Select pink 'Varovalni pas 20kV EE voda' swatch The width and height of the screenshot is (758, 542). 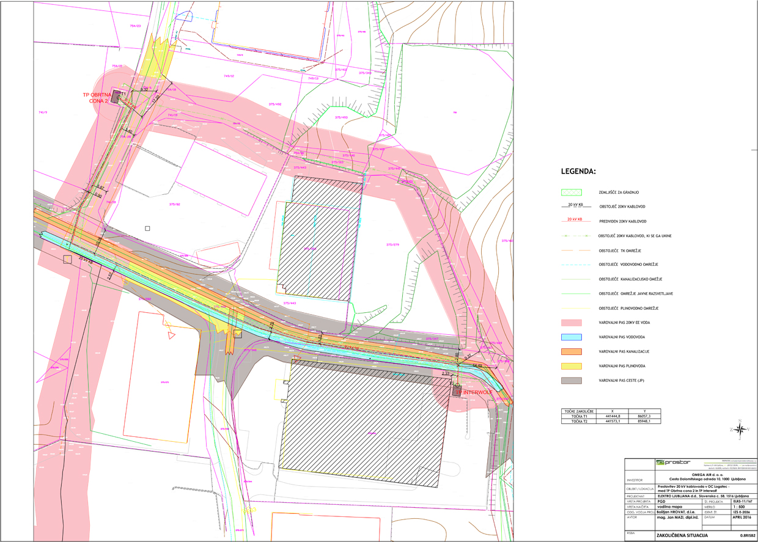[572, 323]
